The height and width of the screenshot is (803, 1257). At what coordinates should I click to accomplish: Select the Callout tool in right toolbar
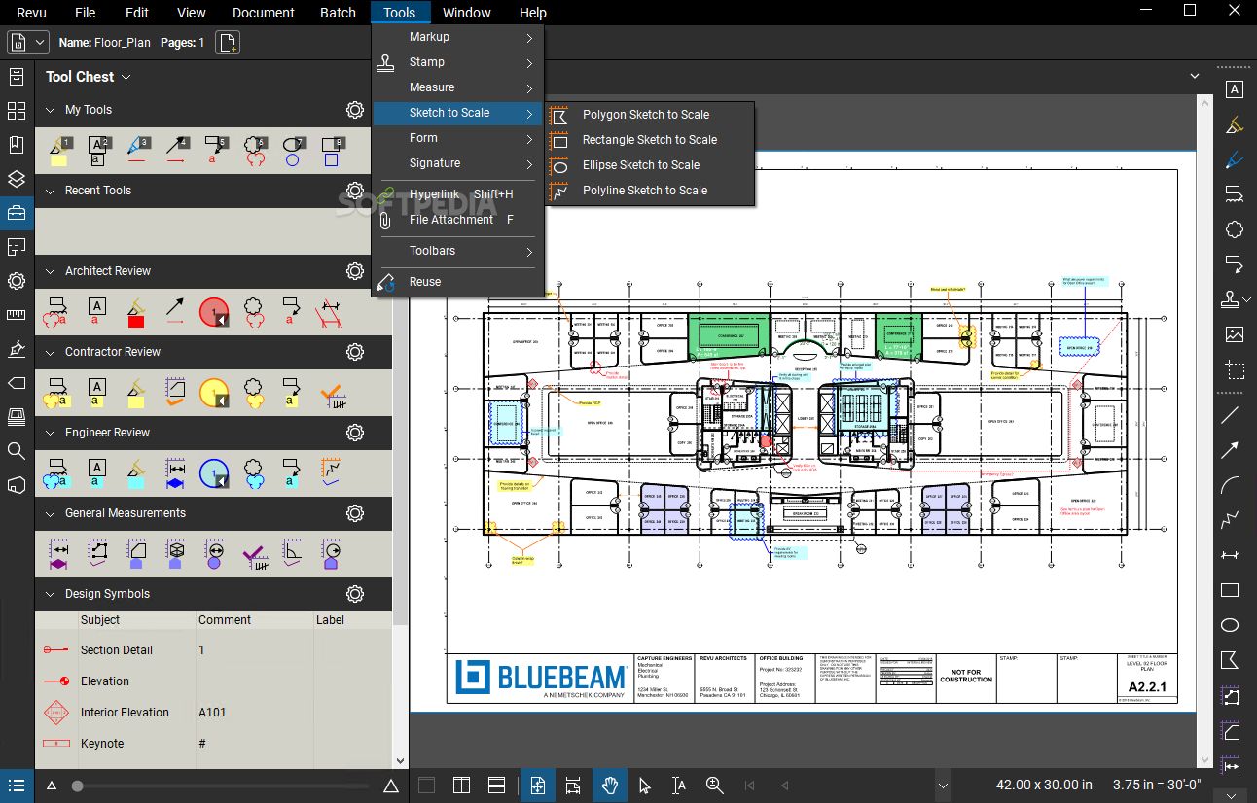(x=1234, y=264)
